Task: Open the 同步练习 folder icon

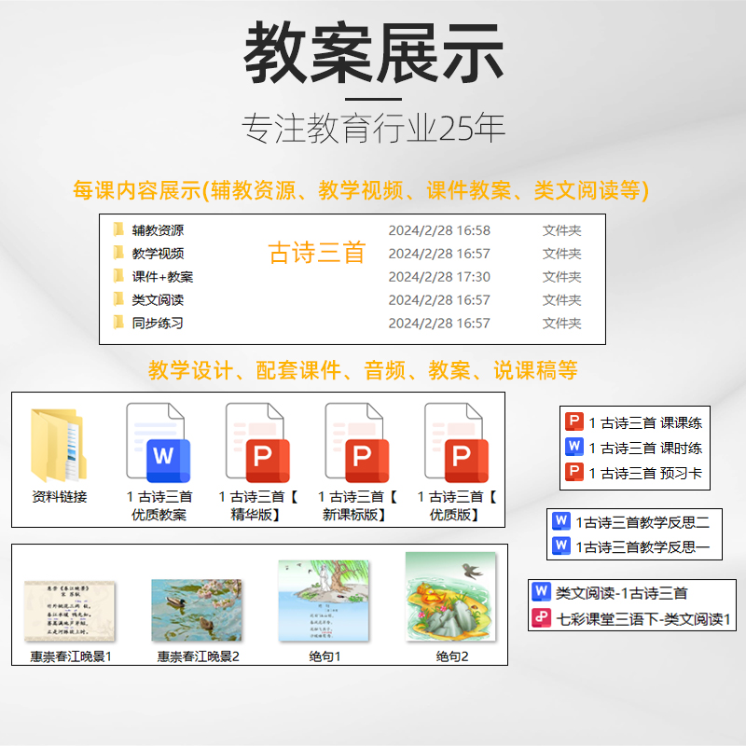Action: (118, 323)
